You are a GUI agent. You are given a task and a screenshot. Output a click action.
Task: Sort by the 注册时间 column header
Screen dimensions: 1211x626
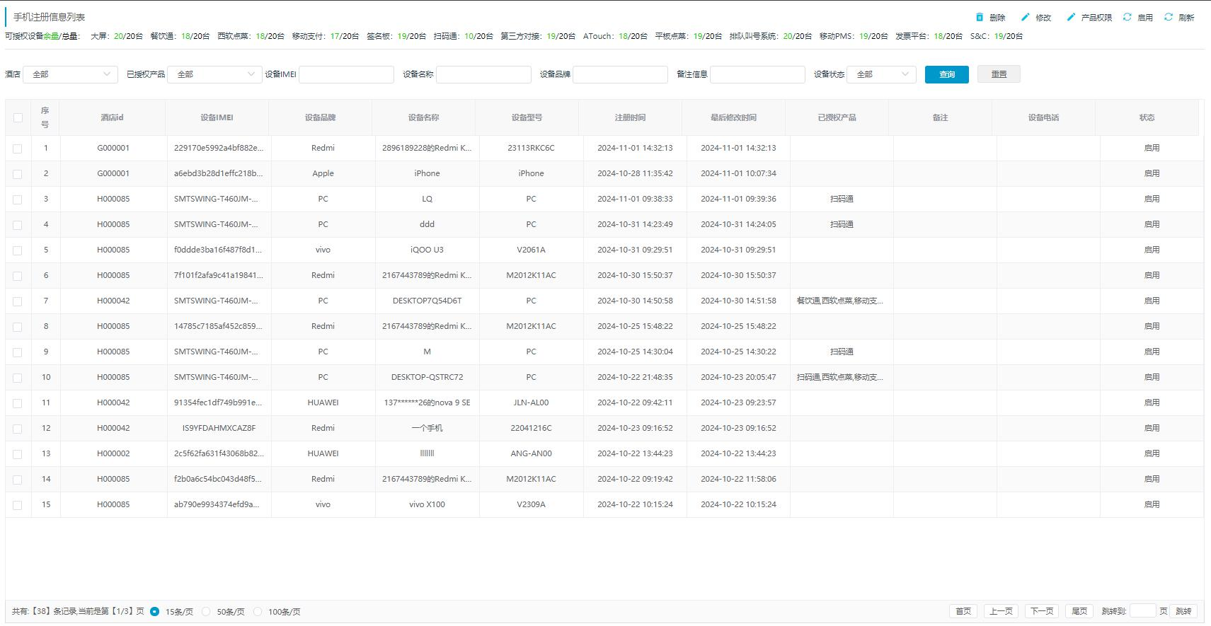pos(630,118)
